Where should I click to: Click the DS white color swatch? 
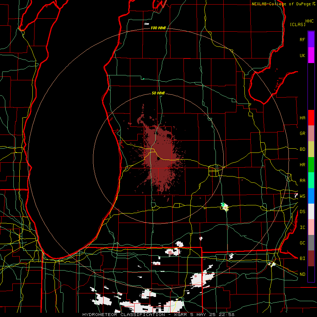point(311,211)
